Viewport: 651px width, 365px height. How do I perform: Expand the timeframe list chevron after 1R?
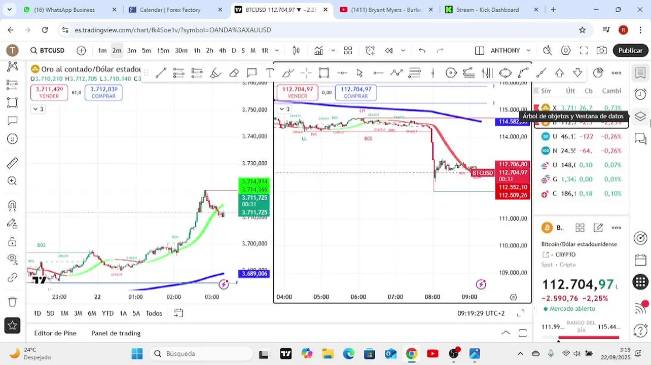click(277, 50)
